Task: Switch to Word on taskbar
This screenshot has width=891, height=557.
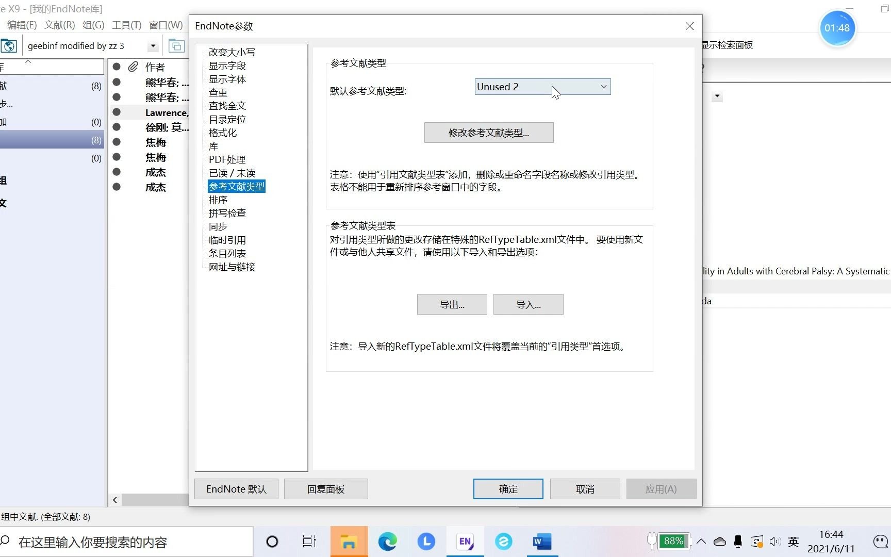Action: pos(542,542)
